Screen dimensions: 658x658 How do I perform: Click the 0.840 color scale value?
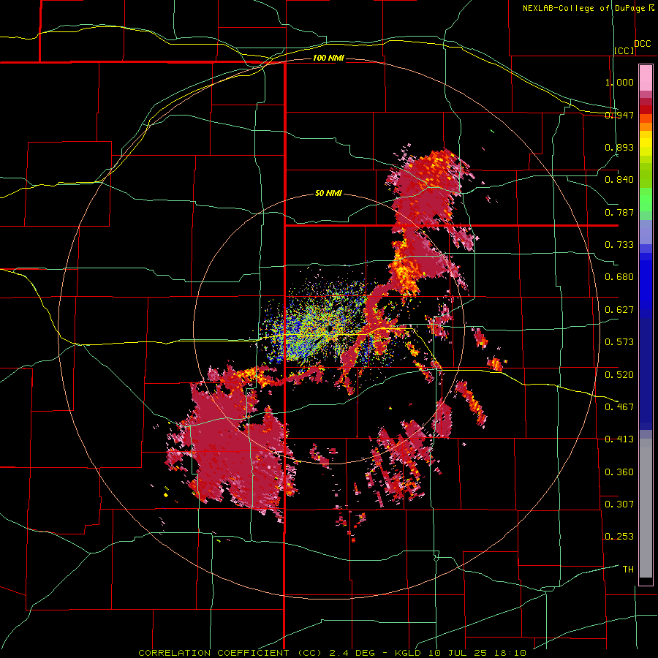point(619,180)
